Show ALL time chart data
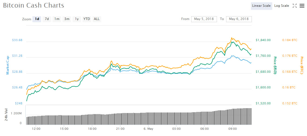 (x=97, y=19)
